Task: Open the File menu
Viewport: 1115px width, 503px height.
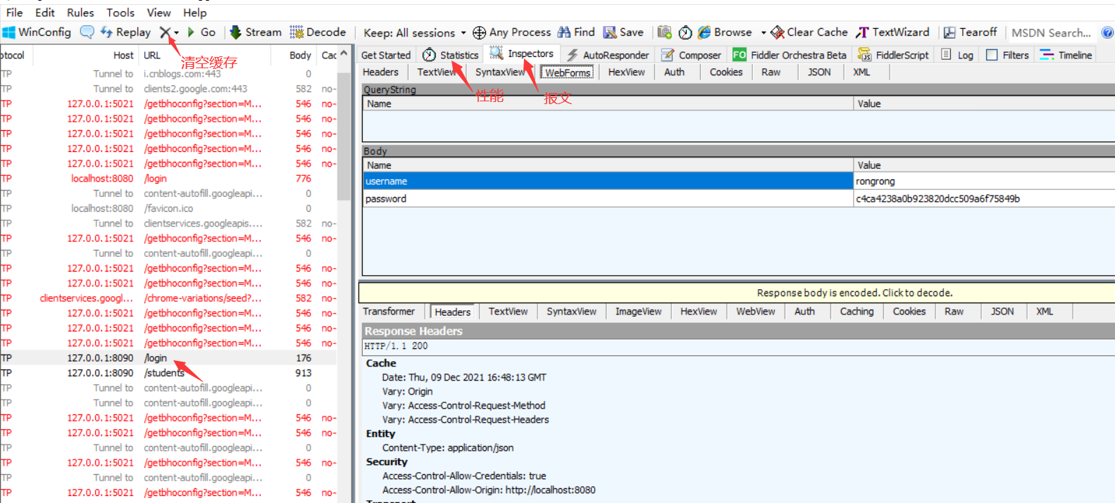Action: click(x=14, y=13)
